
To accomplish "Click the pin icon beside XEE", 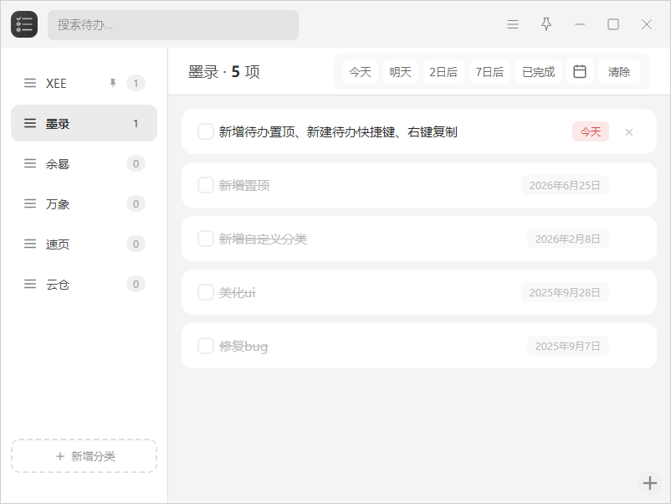I will 113,83.
